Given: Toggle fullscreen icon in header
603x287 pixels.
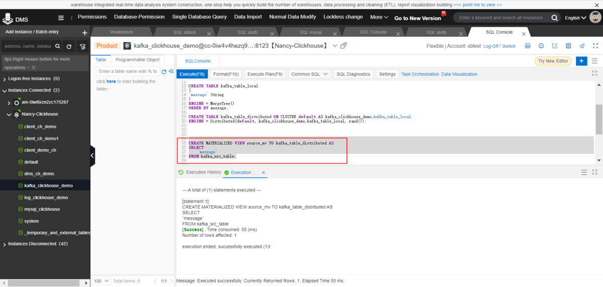Looking at the screenshot, I should (x=595, y=46).
